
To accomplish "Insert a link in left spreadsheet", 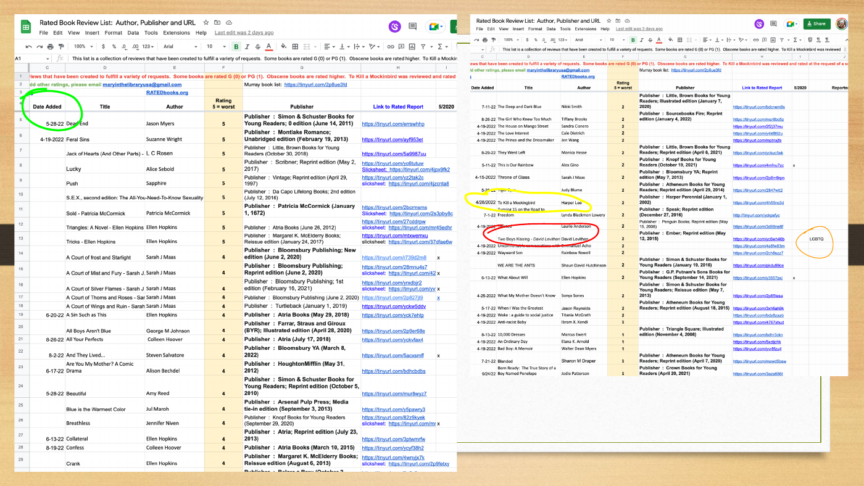I will (391, 46).
